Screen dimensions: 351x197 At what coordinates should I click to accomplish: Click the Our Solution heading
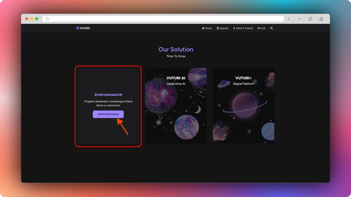(176, 49)
